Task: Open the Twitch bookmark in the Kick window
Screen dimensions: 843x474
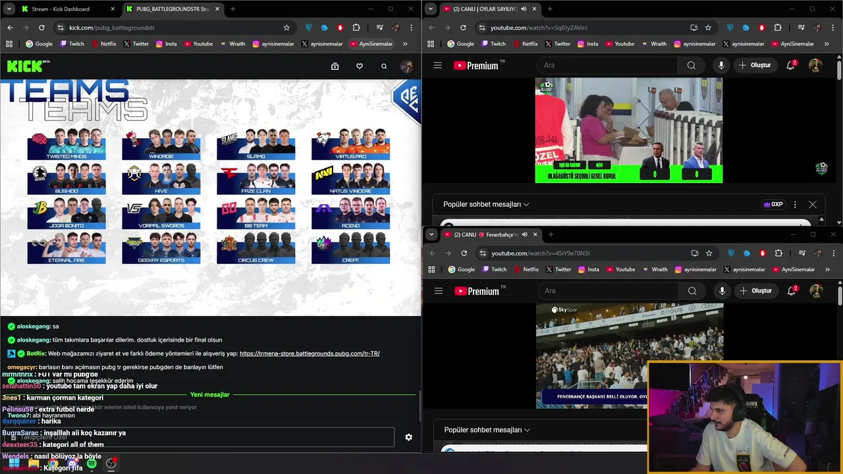Action: [72, 44]
